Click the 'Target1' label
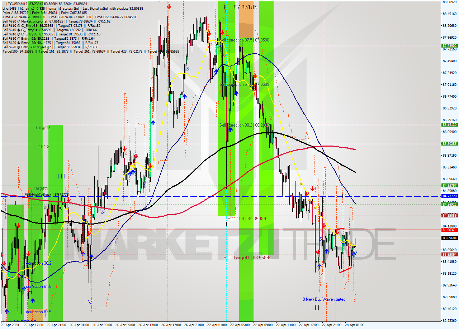This screenshot has height=329, width=459. [41, 188]
